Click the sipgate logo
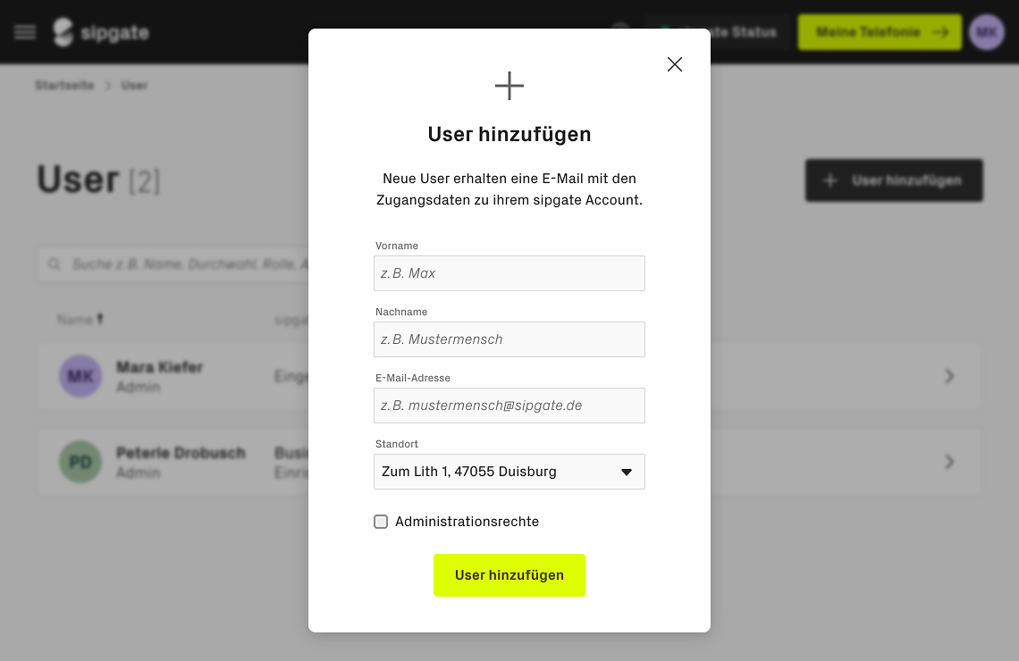Image resolution: width=1019 pixels, height=661 pixels. coord(101,32)
